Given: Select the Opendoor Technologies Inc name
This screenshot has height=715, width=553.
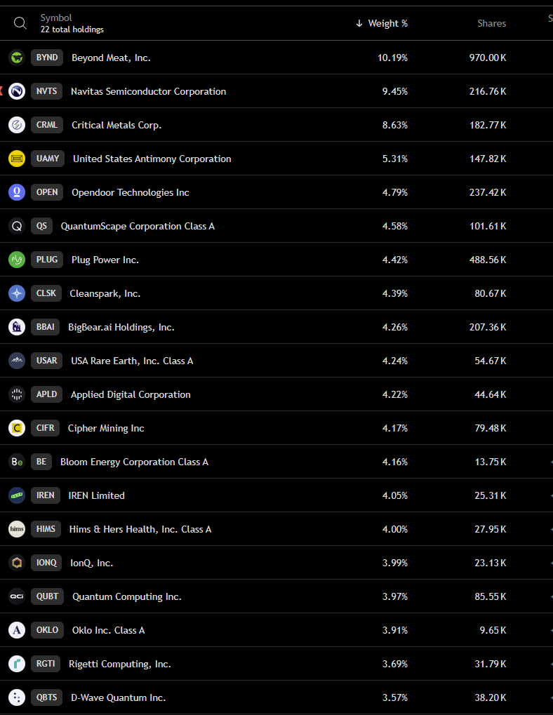Looking at the screenshot, I should point(131,192).
